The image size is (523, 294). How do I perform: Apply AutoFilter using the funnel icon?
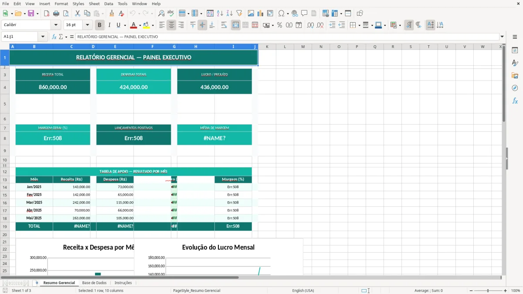tap(239, 14)
